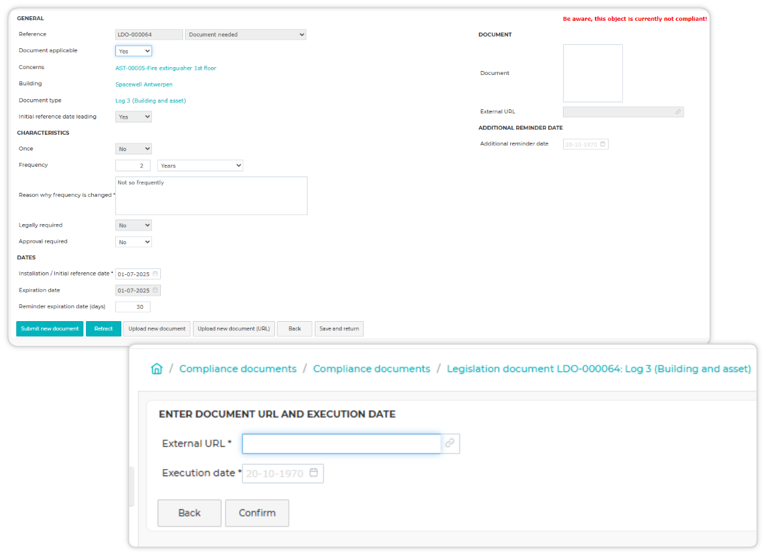Open second Compliance documents breadcrumb
The image size is (765, 555).
pyautogui.click(x=372, y=369)
